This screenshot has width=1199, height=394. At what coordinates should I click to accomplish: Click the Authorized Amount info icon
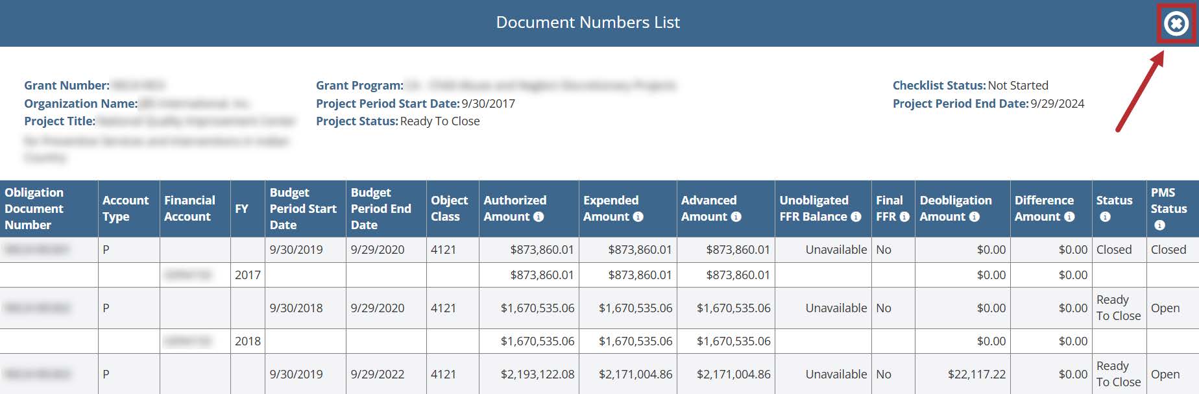click(x=539, y=217)
